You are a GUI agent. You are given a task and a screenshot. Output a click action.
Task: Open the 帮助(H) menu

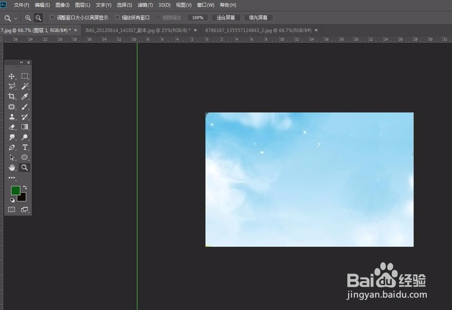(228, 5)
